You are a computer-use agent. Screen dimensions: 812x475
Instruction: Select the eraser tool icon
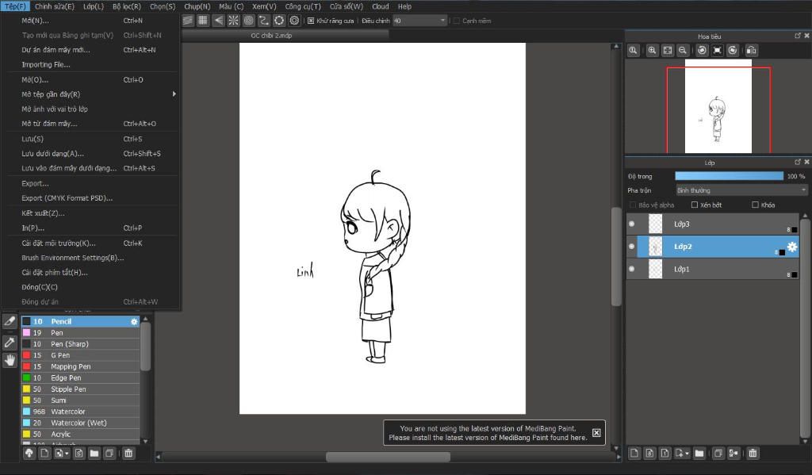10,321
